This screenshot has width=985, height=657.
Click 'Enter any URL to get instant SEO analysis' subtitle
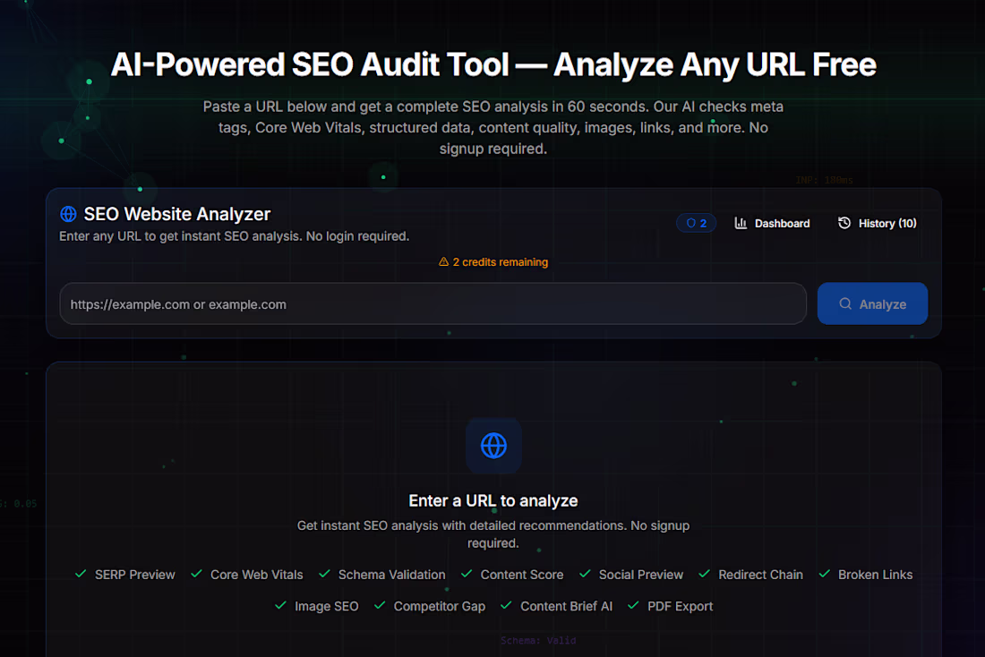click(234, 236)
